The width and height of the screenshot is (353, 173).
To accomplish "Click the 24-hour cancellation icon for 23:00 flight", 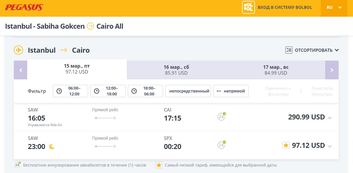I will click(222, 145).
